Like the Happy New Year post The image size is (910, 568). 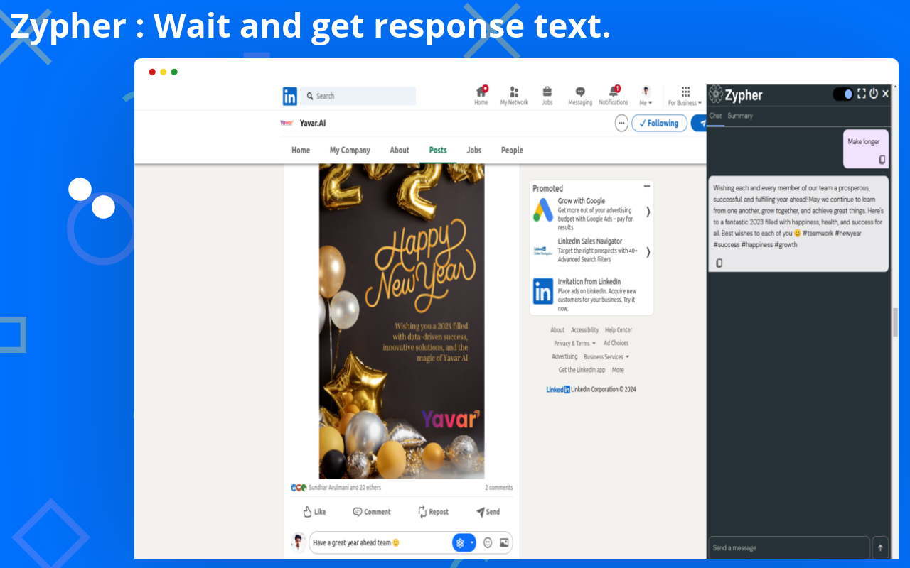click(x=314, y=512)
